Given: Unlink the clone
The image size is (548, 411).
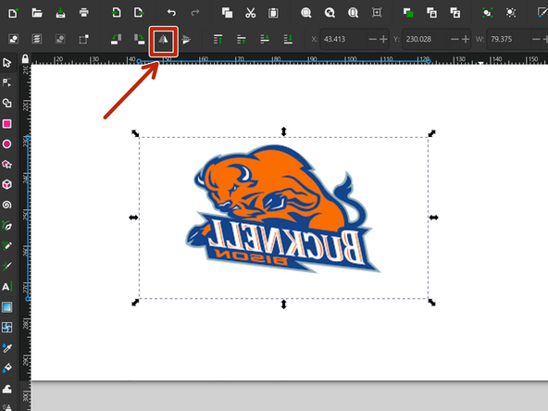Looking at the screenshot, I should pos(455,13).
